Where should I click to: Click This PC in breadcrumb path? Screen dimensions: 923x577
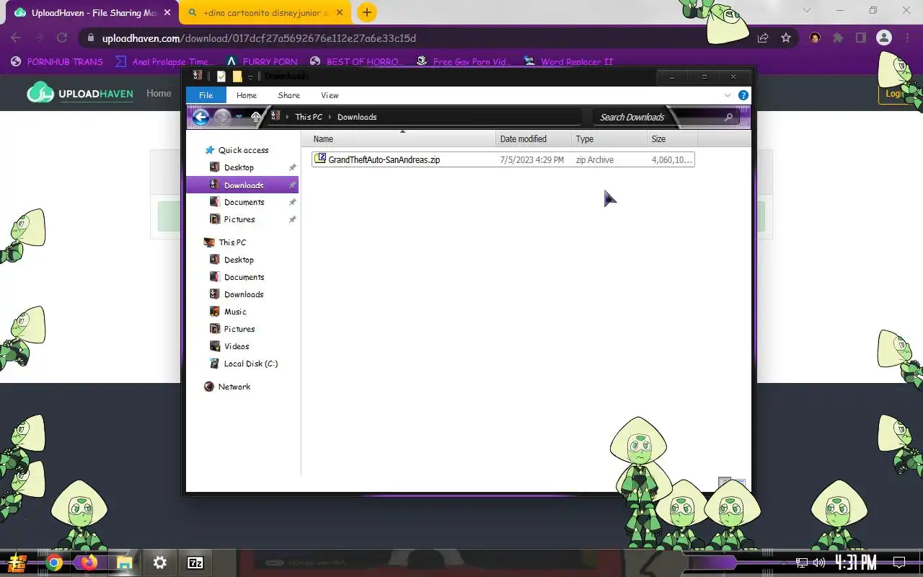pos(309,117)
